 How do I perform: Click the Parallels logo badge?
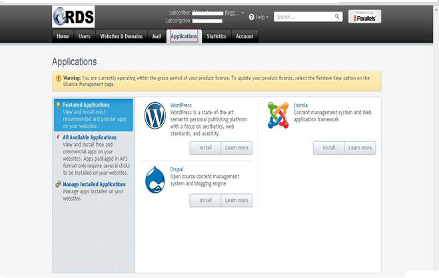(x=364, y=17)
